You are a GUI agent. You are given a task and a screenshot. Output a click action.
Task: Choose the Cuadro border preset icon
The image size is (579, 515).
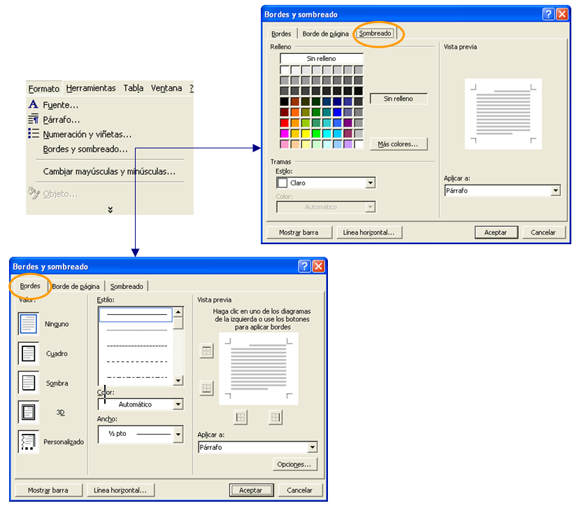coord(28,353)
